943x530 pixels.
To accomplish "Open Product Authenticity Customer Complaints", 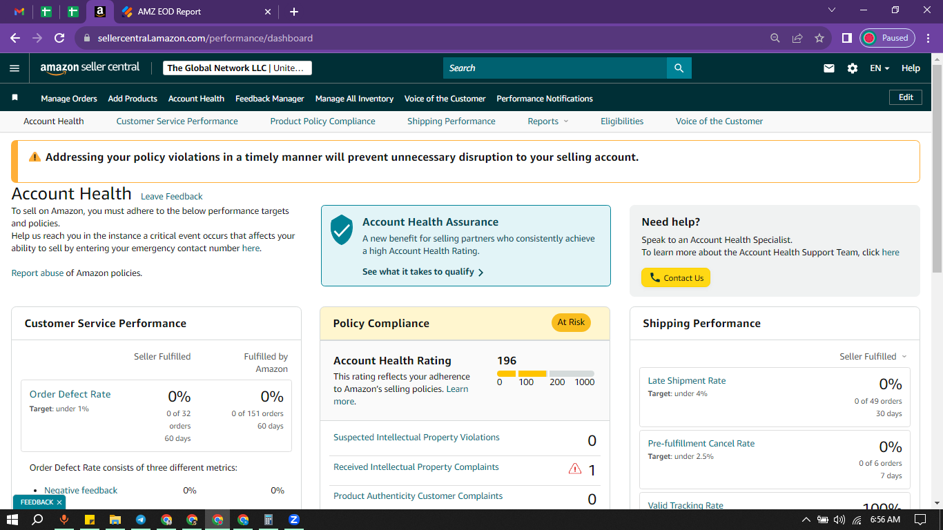I will point(418,496).
